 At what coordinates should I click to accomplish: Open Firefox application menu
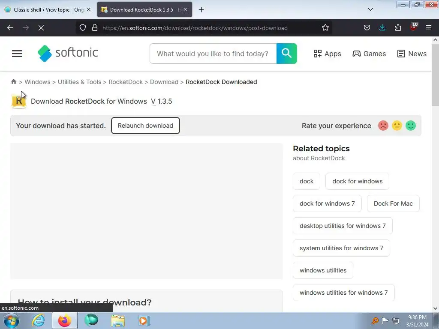[x=429, y=28]
